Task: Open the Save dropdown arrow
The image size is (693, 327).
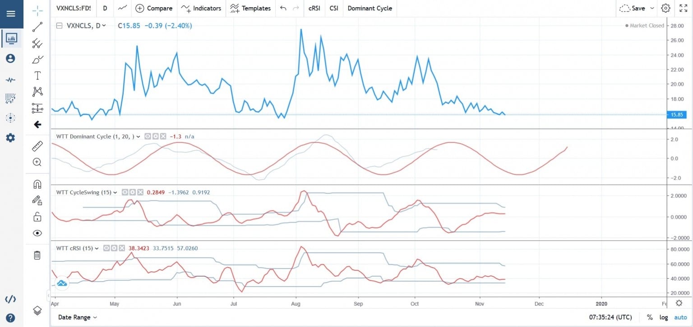Action: click(x=651, y=8)
